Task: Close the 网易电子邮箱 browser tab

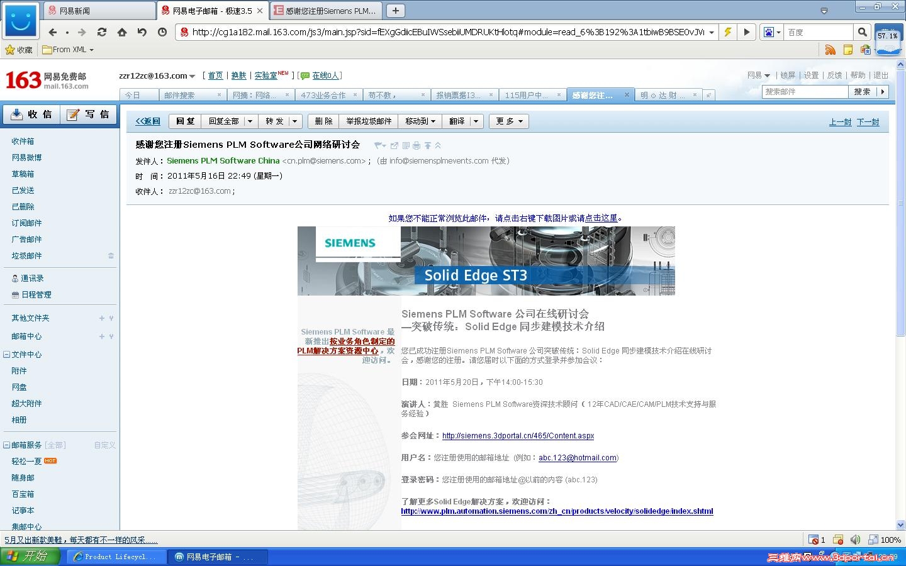Action: coord(260,11)
